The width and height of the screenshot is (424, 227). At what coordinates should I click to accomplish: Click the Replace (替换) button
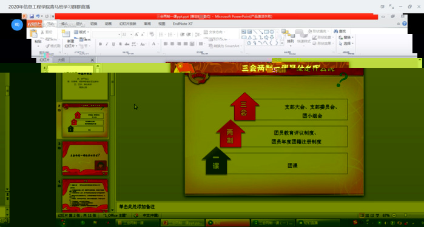point(346,38)
